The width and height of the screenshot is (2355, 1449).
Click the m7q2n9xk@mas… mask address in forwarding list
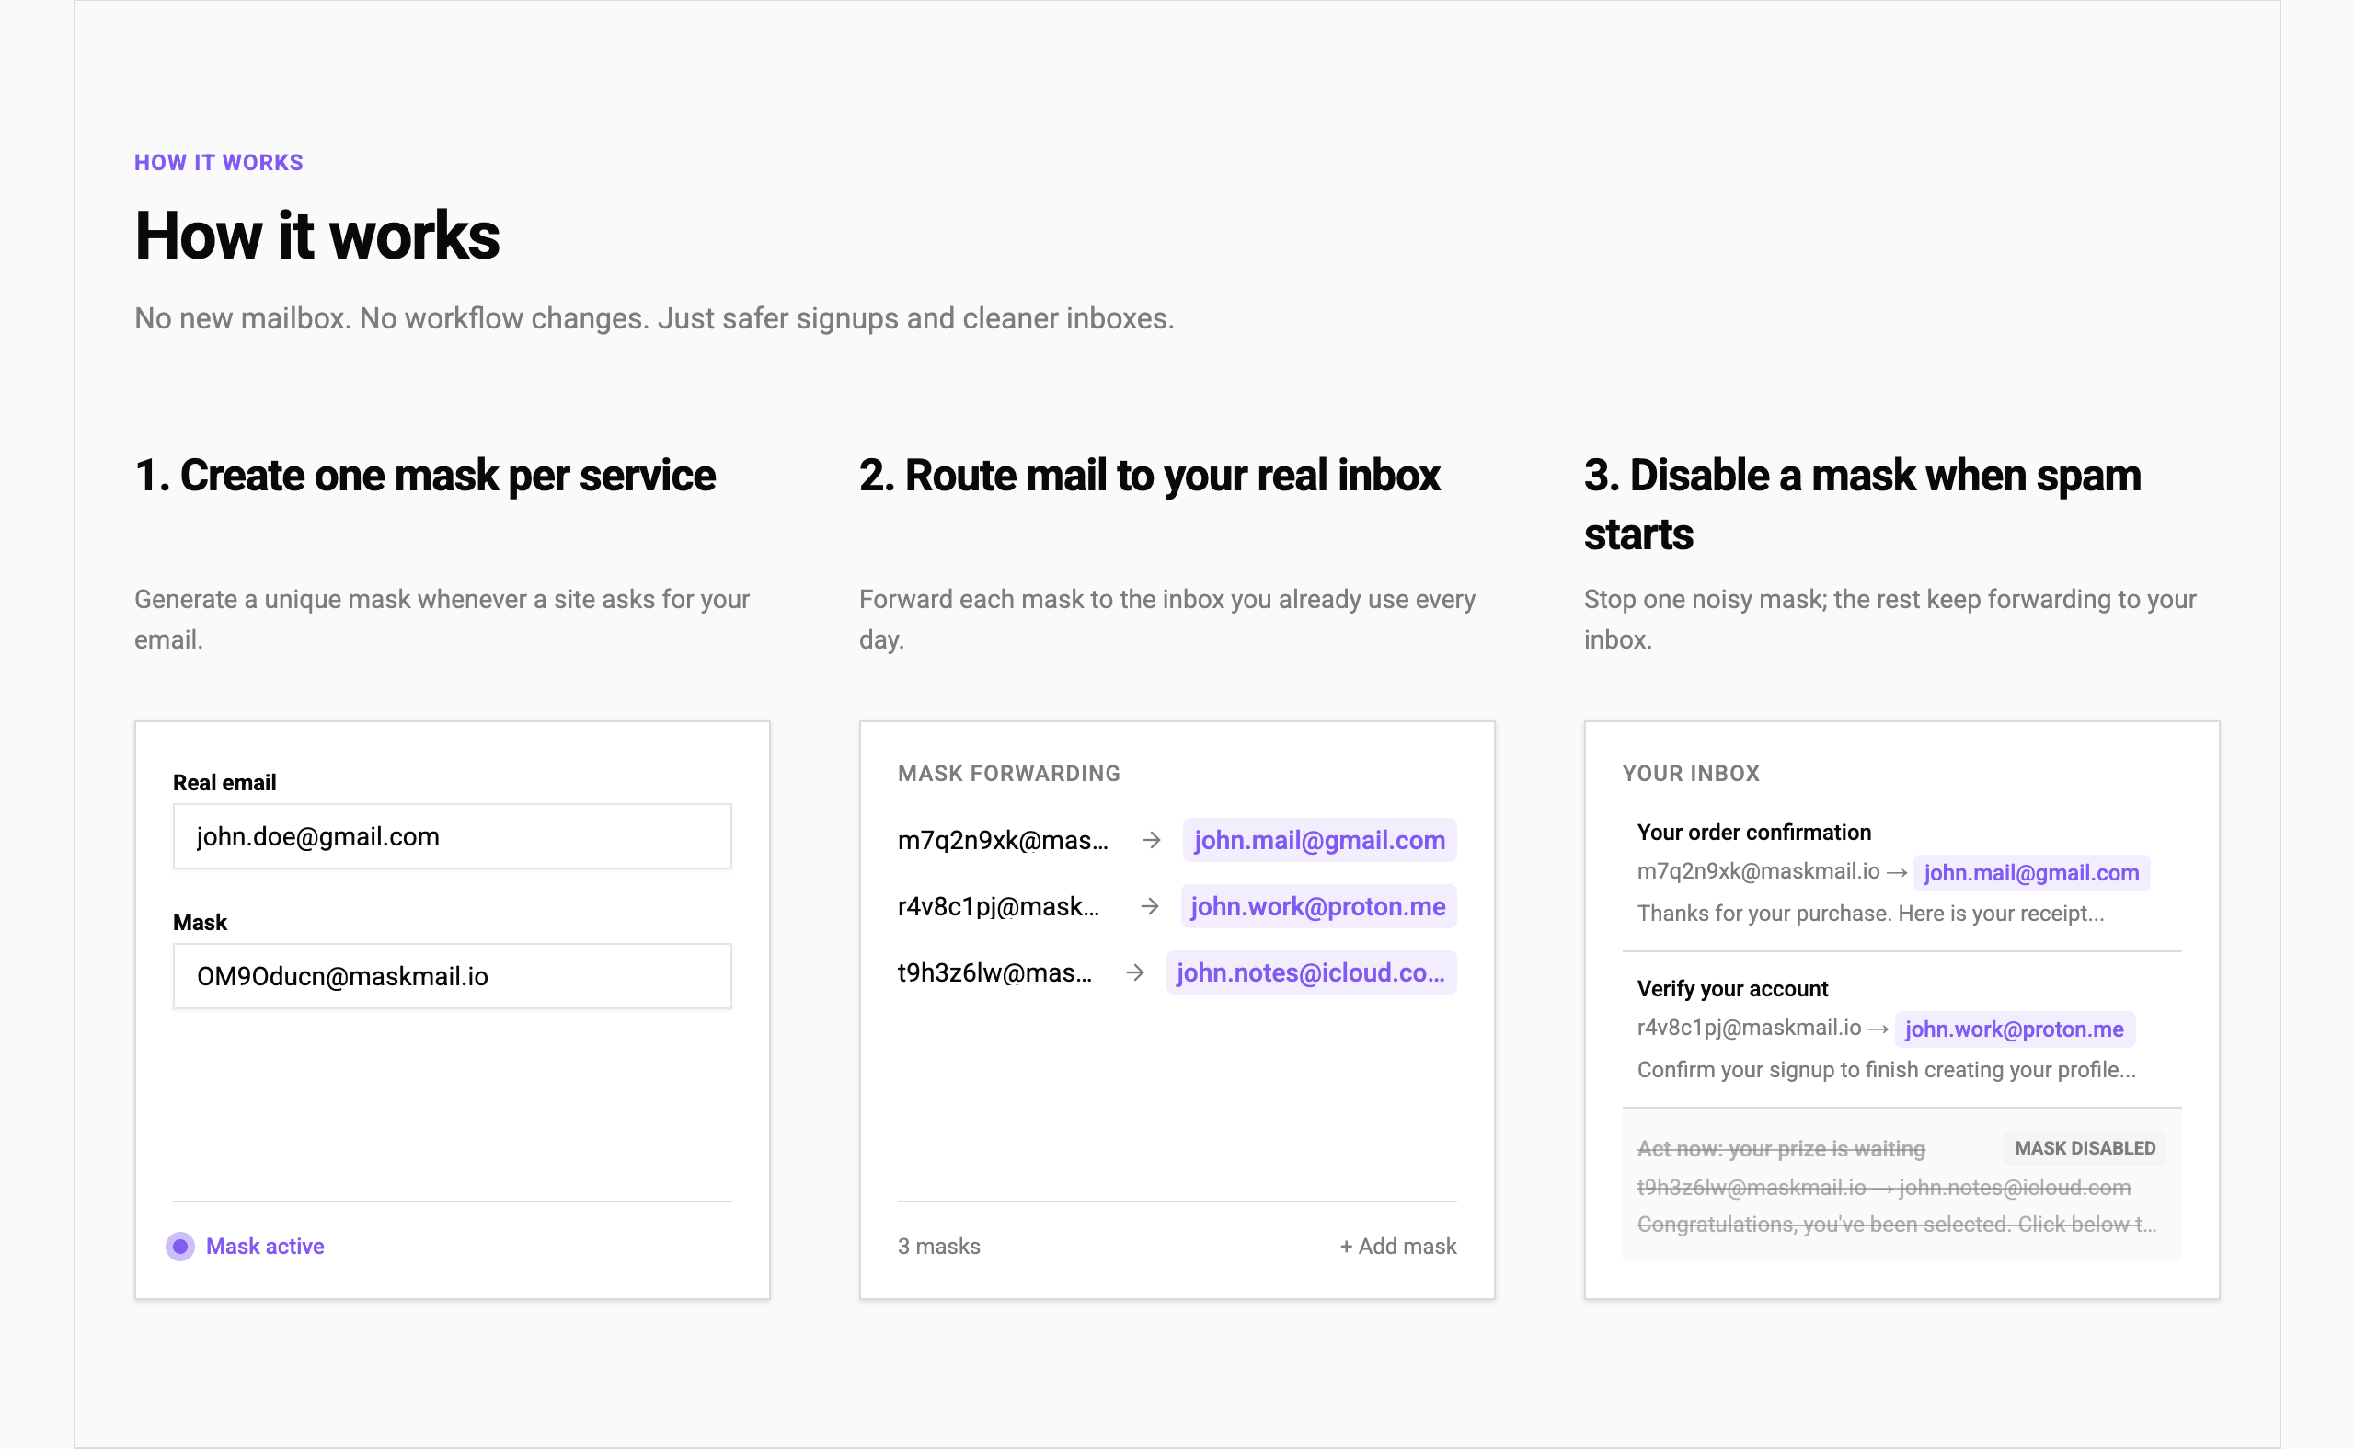(1002, 841)
